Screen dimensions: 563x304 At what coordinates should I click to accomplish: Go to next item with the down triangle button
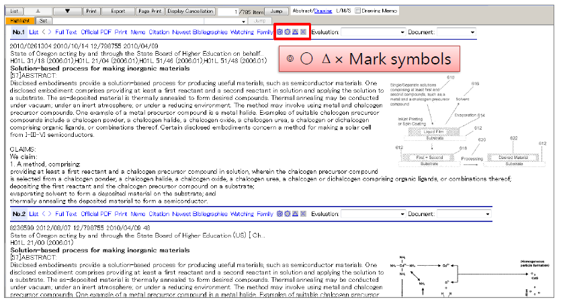[x=67, y=11]
